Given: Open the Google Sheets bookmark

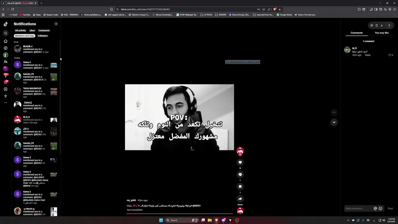Looking at the screenshot, I should 284,15.
